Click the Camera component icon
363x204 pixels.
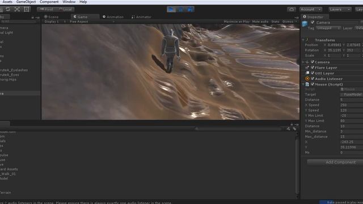coord(307,62)
